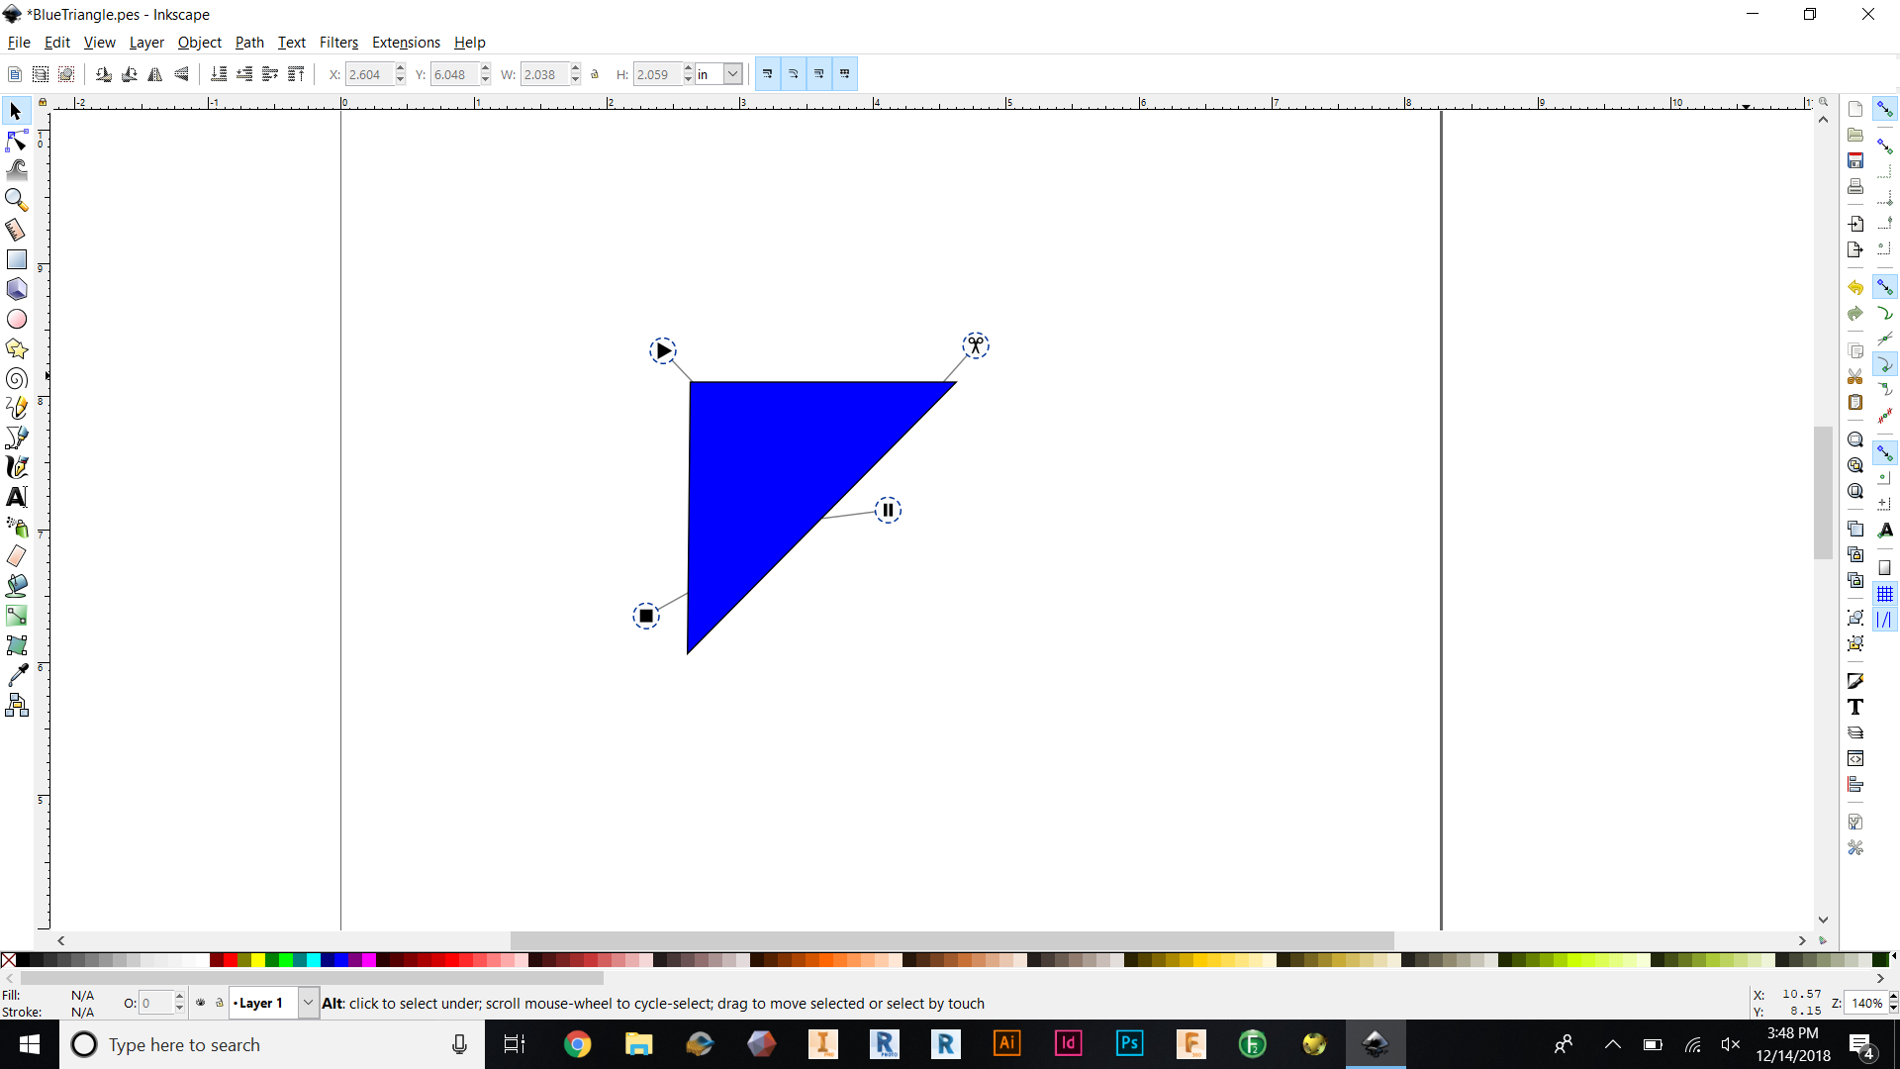Open the Path menu
Image resolution: width=1900 pixels, height=1069 pixels.
[x=249, y=43]
